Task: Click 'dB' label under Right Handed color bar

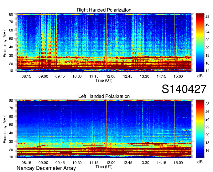Action: pyautogui.click(x=200, y=76)
